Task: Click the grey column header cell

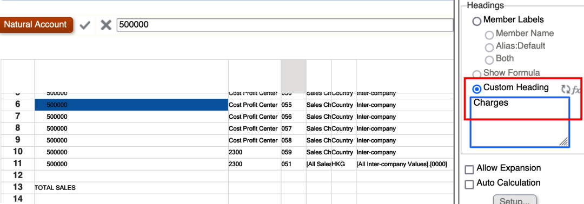Action: tap(294, 77)
